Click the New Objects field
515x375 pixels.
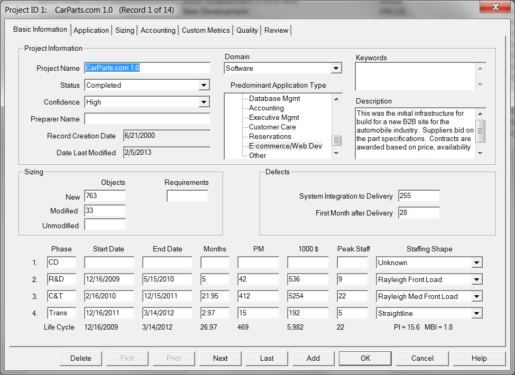coord(105,195)
